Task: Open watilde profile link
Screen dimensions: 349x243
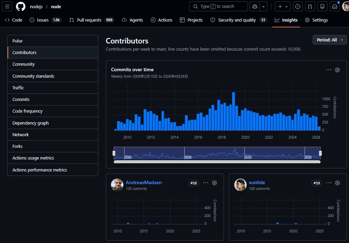Action: (x=257, y=182)
